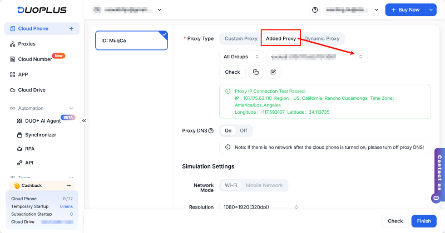
Task: Click the help question mark icon in header
Action: pyautogui.click(x=315, y=10)
